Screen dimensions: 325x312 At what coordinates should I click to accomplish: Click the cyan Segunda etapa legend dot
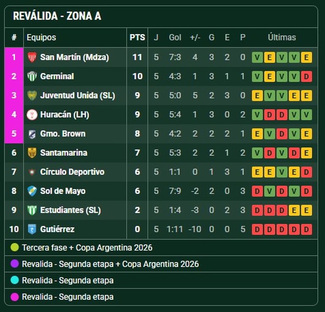click(x=15, y=280)
